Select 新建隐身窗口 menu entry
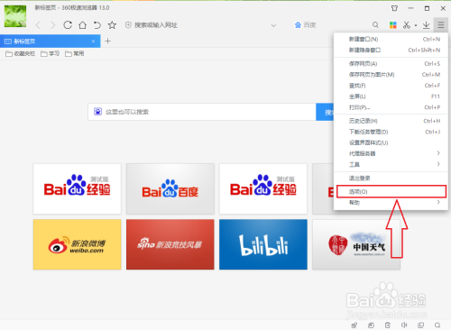This screenshot has width=451, height=330. (x=391, y=50)
